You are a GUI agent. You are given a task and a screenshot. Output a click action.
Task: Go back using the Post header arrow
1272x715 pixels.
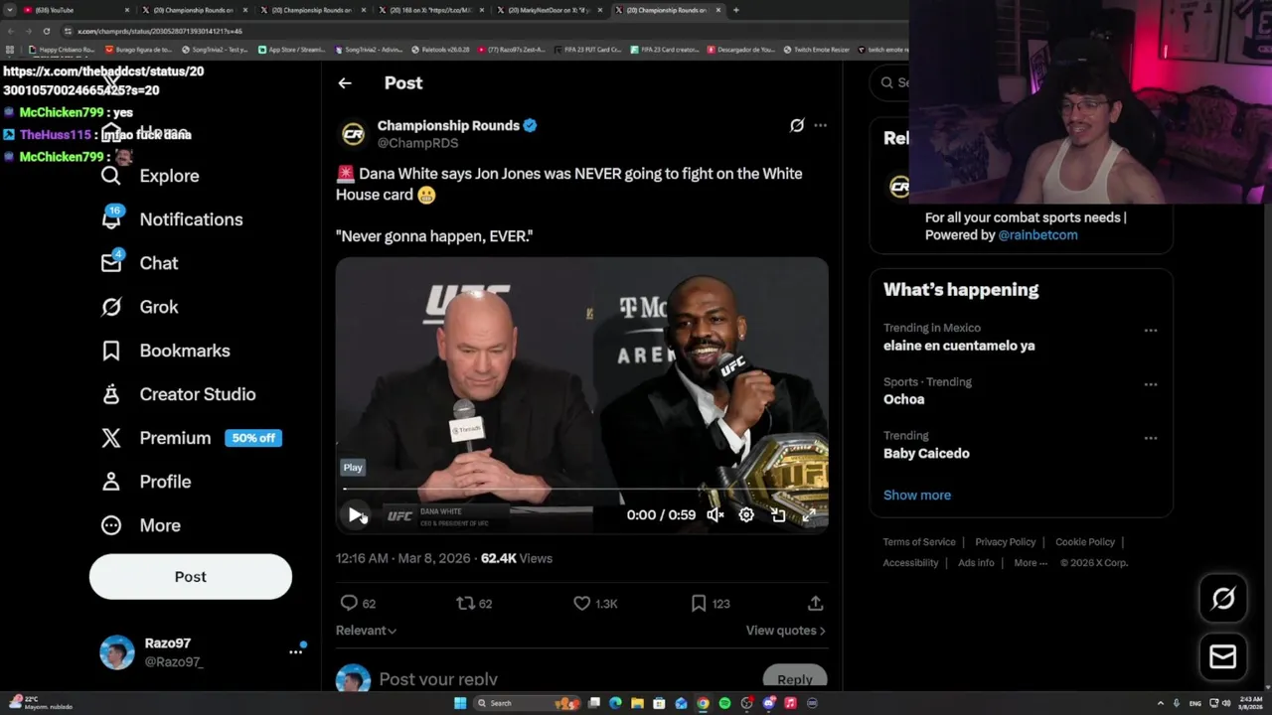click(x=345, y=83)
